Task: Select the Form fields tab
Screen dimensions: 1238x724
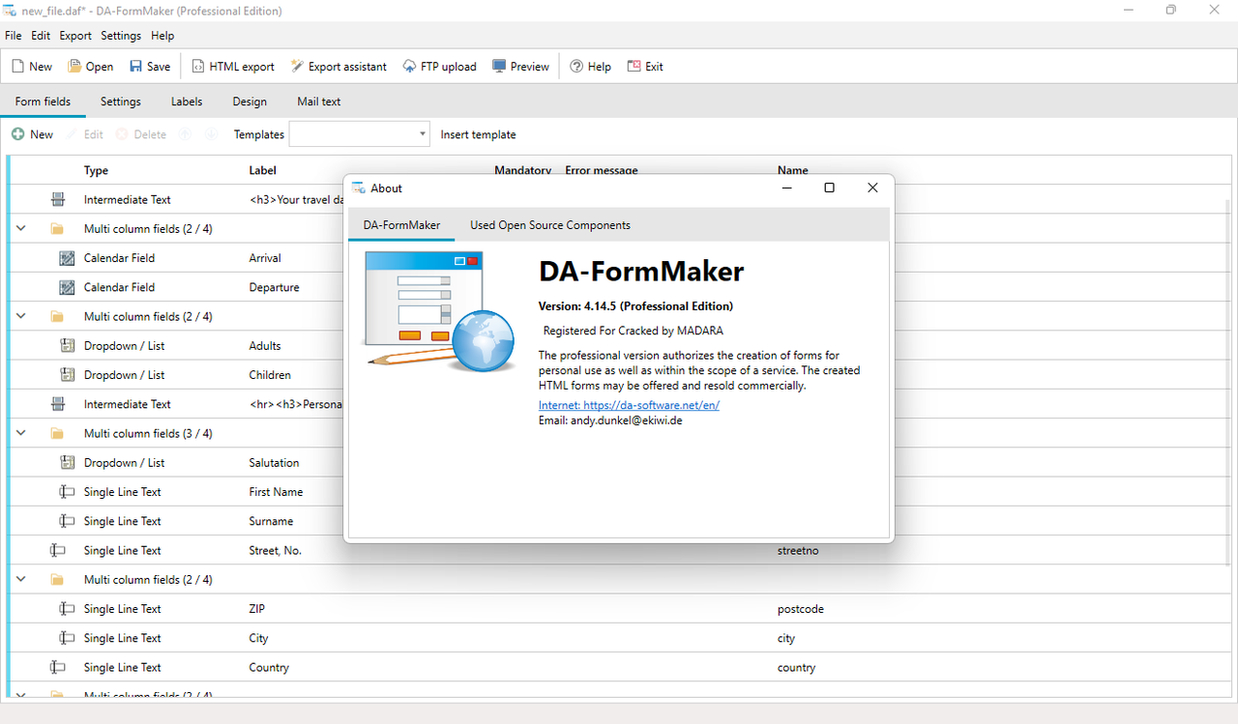Action: pyautogui.click(x=43, y=101)
